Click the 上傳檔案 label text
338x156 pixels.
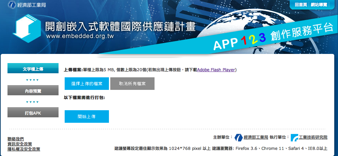tap(73, 70)
